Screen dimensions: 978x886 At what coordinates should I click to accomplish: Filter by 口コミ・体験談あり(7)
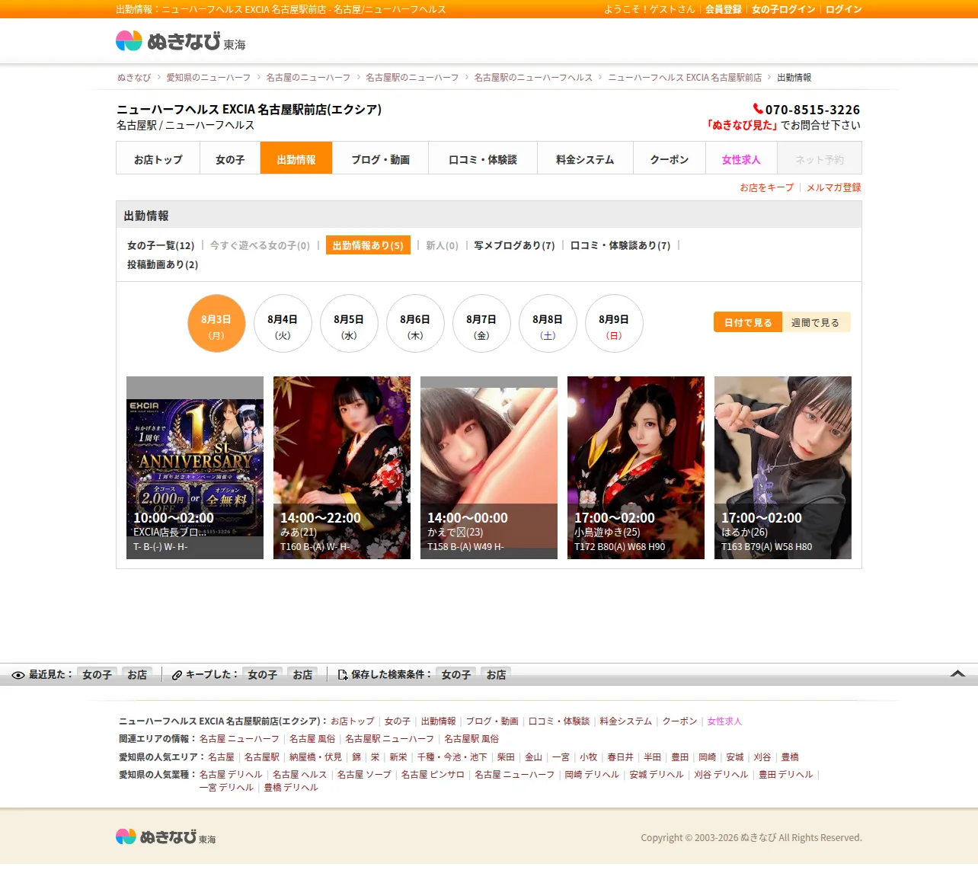point(621,245)
